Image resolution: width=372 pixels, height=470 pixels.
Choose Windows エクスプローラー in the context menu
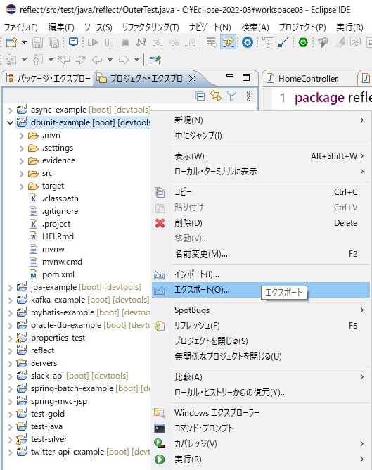click(x=261, y=413)
